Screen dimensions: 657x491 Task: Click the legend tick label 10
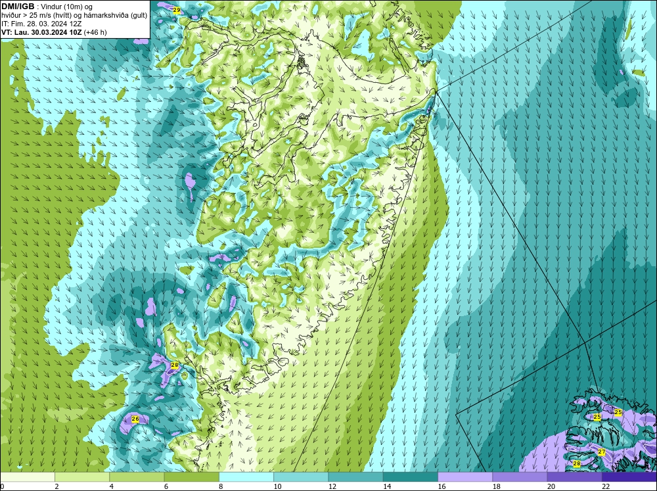click(277, 486)
